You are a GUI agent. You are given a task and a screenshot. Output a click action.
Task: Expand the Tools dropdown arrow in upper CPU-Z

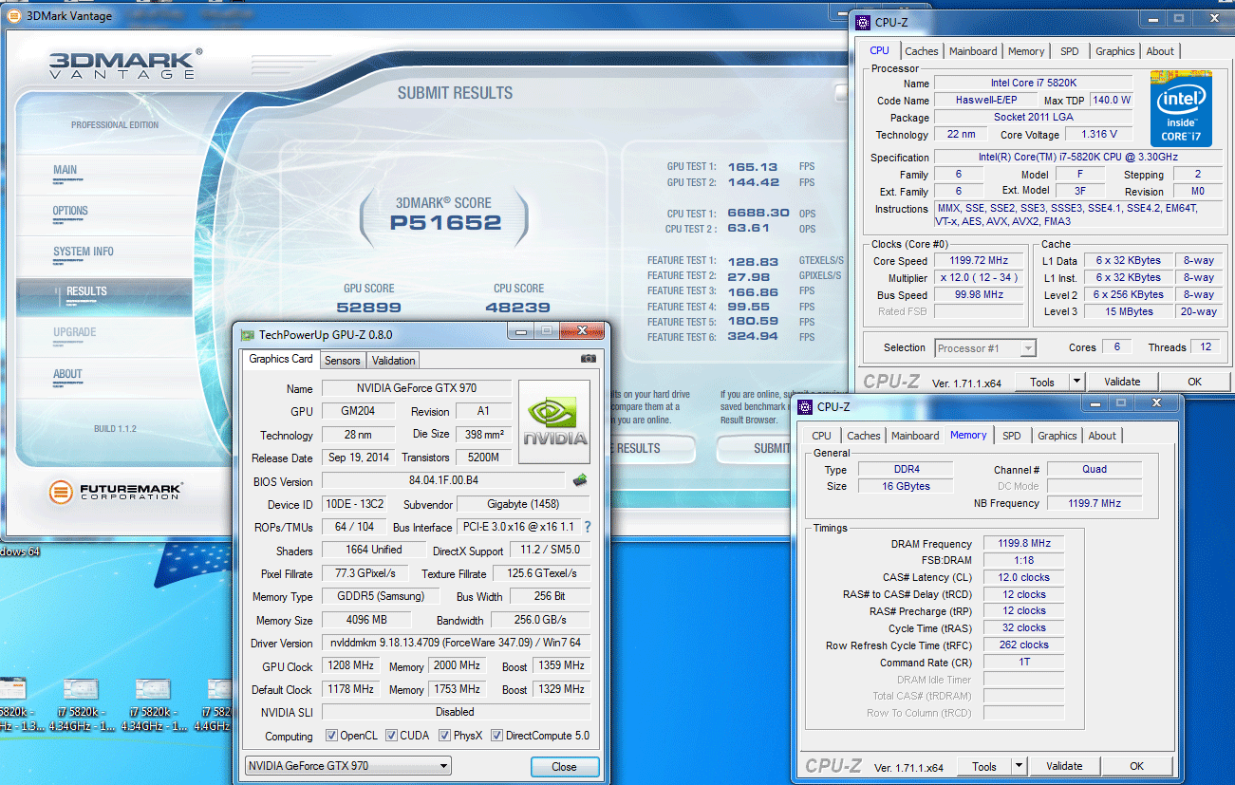(x=1077, y=382)
